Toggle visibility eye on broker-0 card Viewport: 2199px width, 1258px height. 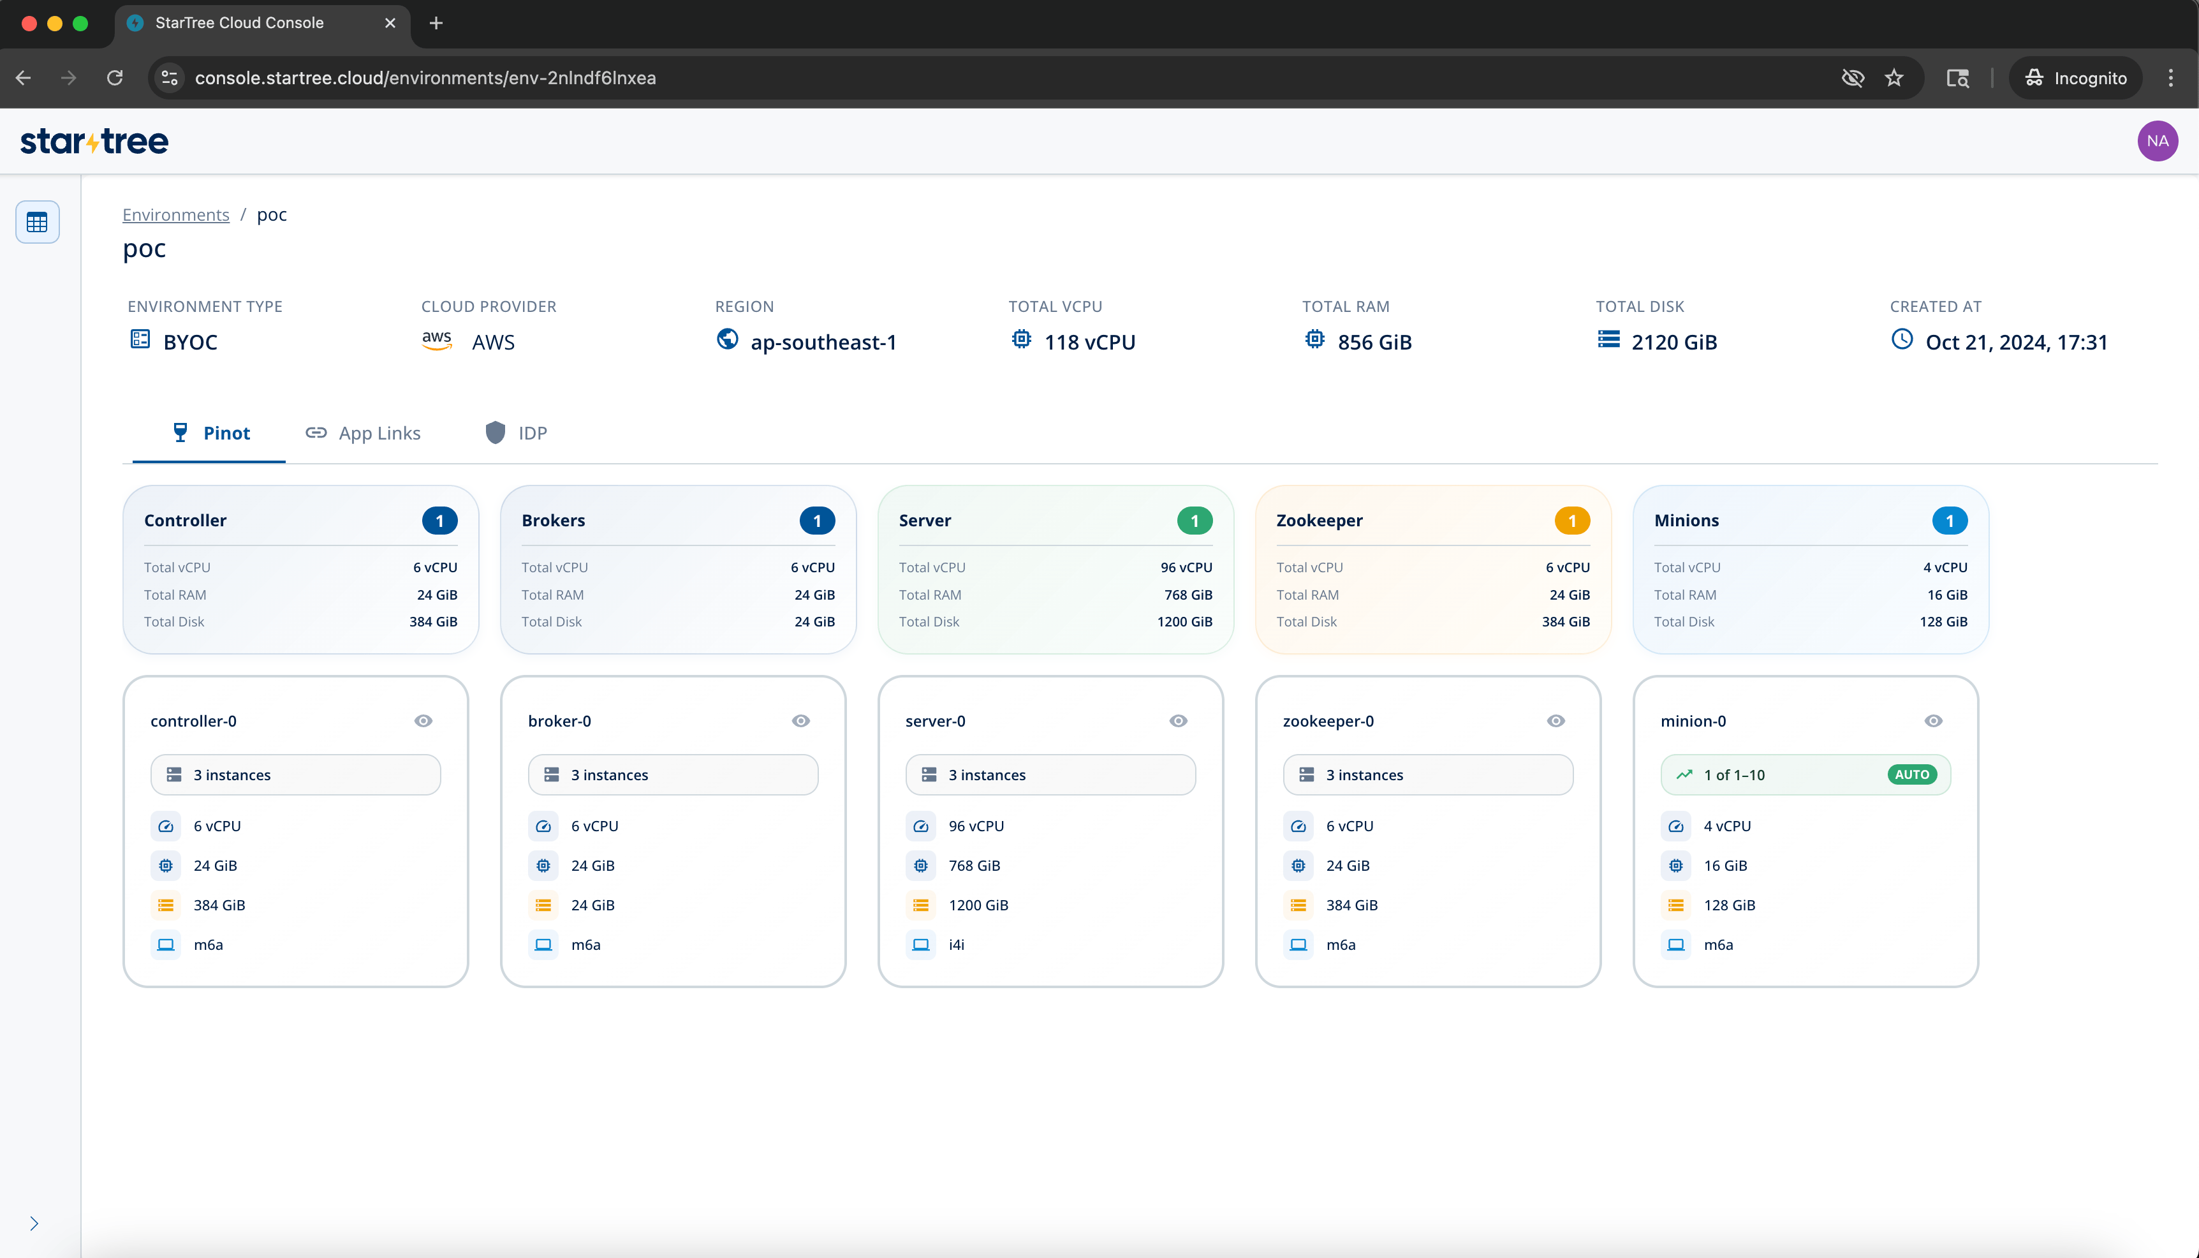tap(800, 721)
